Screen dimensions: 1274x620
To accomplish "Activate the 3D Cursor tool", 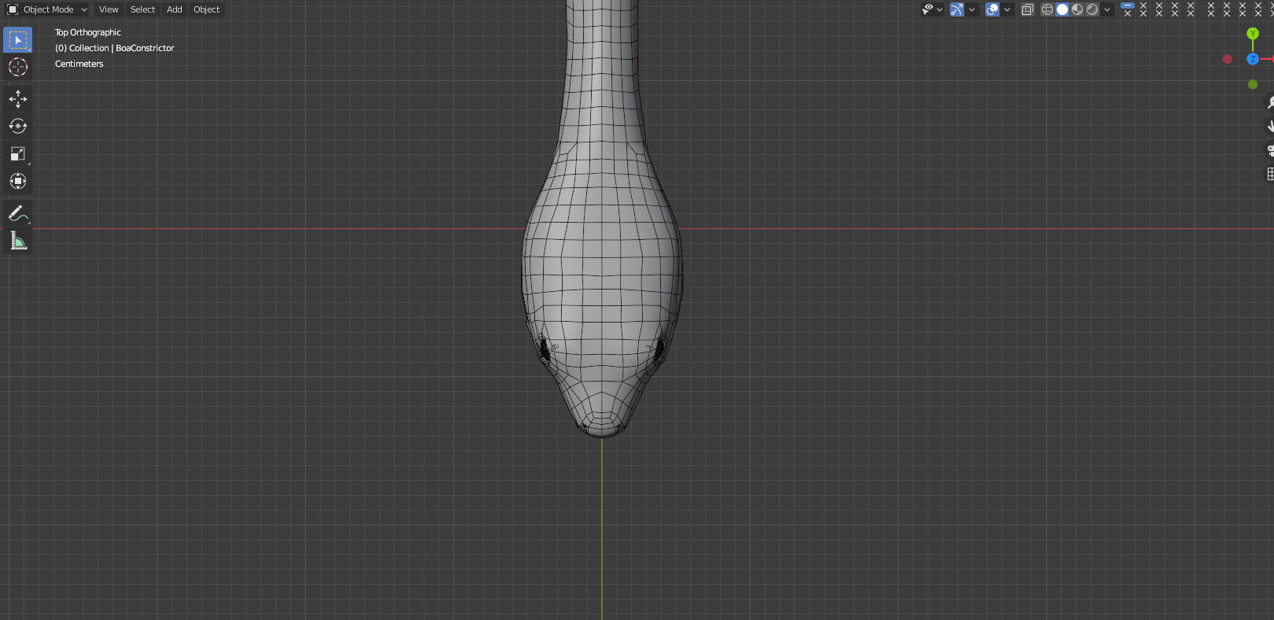I will coord(17,67).
